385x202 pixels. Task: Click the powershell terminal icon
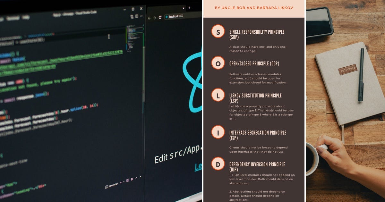[x=107, y=187]
